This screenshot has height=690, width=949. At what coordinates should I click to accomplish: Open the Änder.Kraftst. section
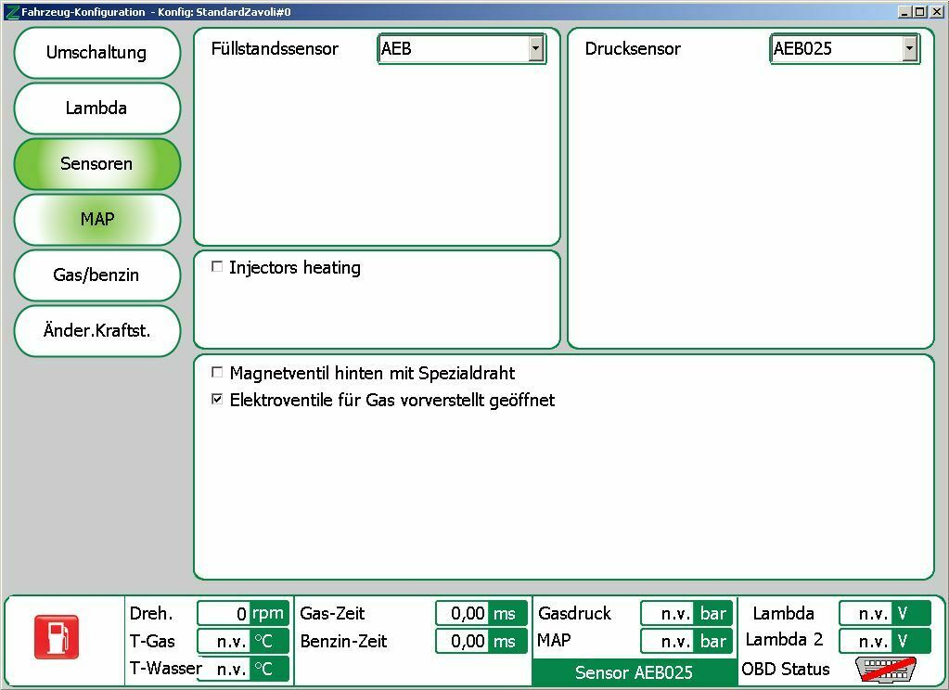click(x=96, y=331)
